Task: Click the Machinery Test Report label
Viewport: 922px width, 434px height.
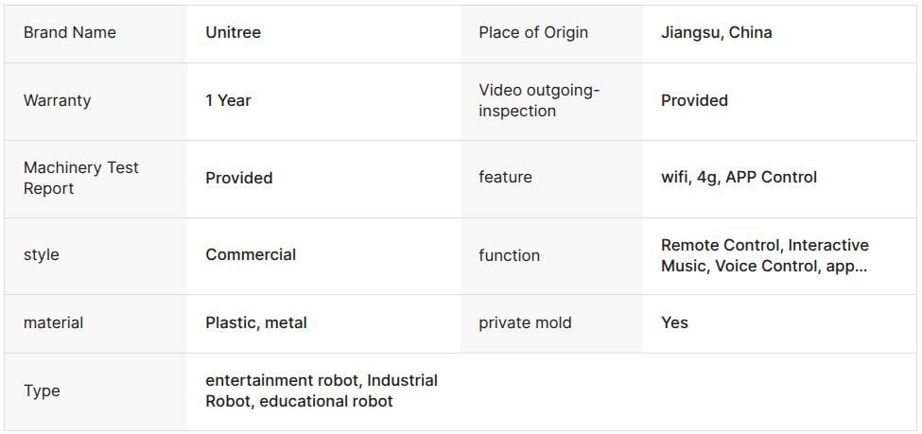Action: pos(81,179)
